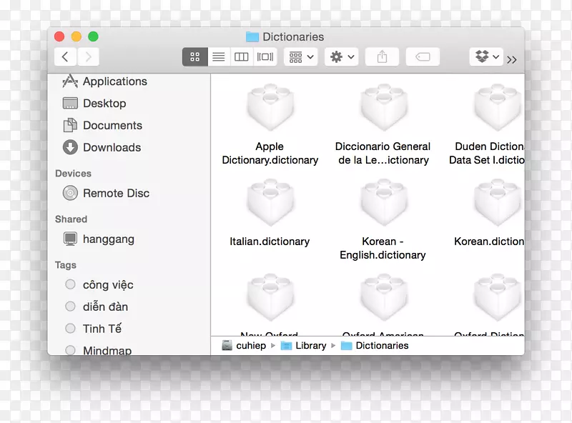Switch to list view in the toolbar
Viewport: 572px width, 423px height.
(x=218, y=56)
